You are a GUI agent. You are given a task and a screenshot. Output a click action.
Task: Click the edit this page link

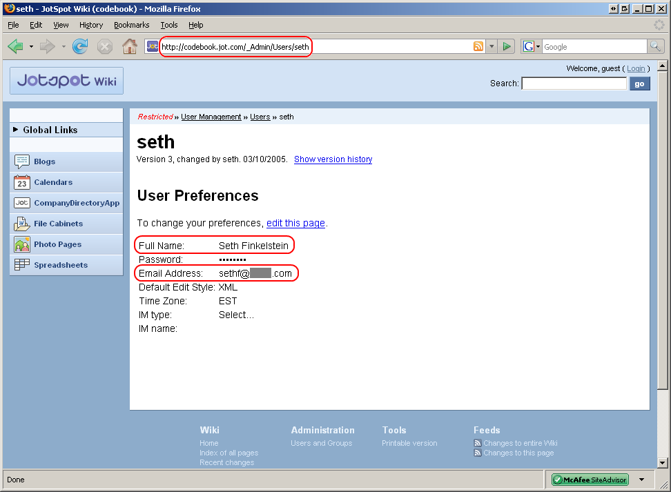pyautogui.click(x=295, y=223)
